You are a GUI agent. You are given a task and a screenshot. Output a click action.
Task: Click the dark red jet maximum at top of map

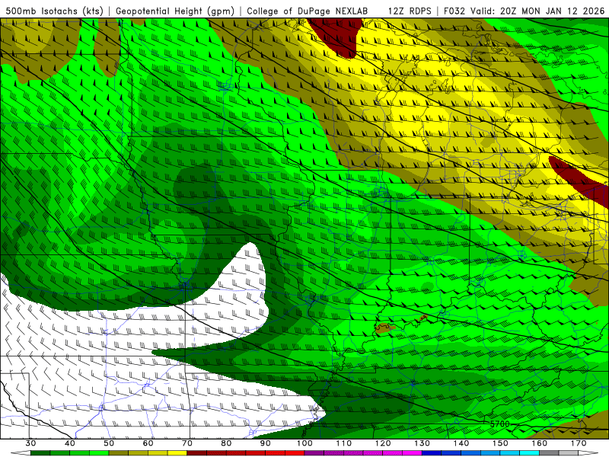click(339, 37)
